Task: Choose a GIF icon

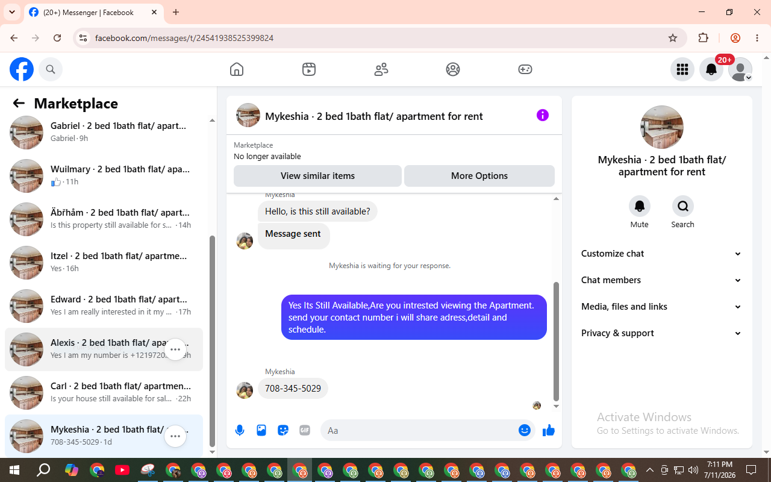Action: coord(305,430)
